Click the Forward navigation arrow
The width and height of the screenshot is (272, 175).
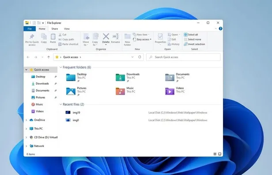36,57
